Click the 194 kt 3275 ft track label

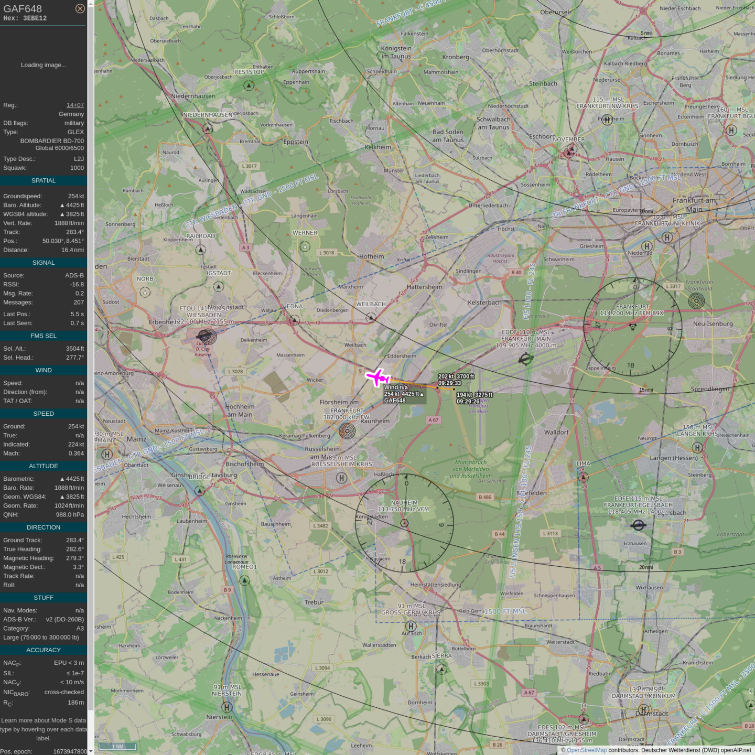tap(474, 398)
